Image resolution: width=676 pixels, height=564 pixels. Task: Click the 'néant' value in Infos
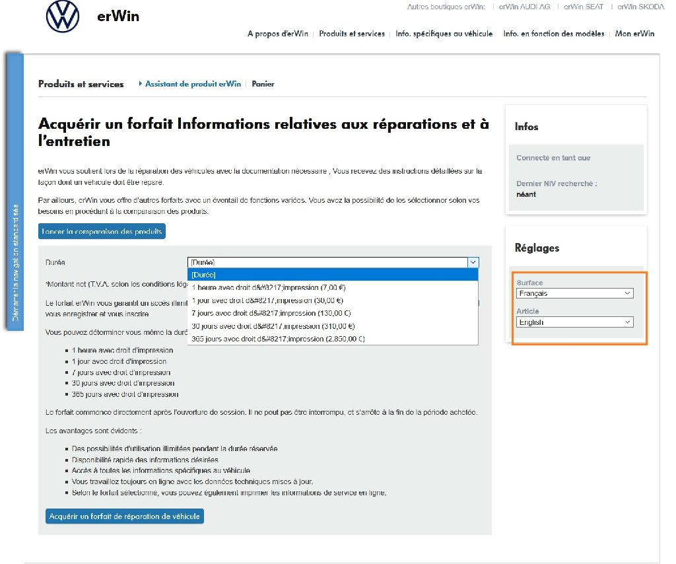526,194
